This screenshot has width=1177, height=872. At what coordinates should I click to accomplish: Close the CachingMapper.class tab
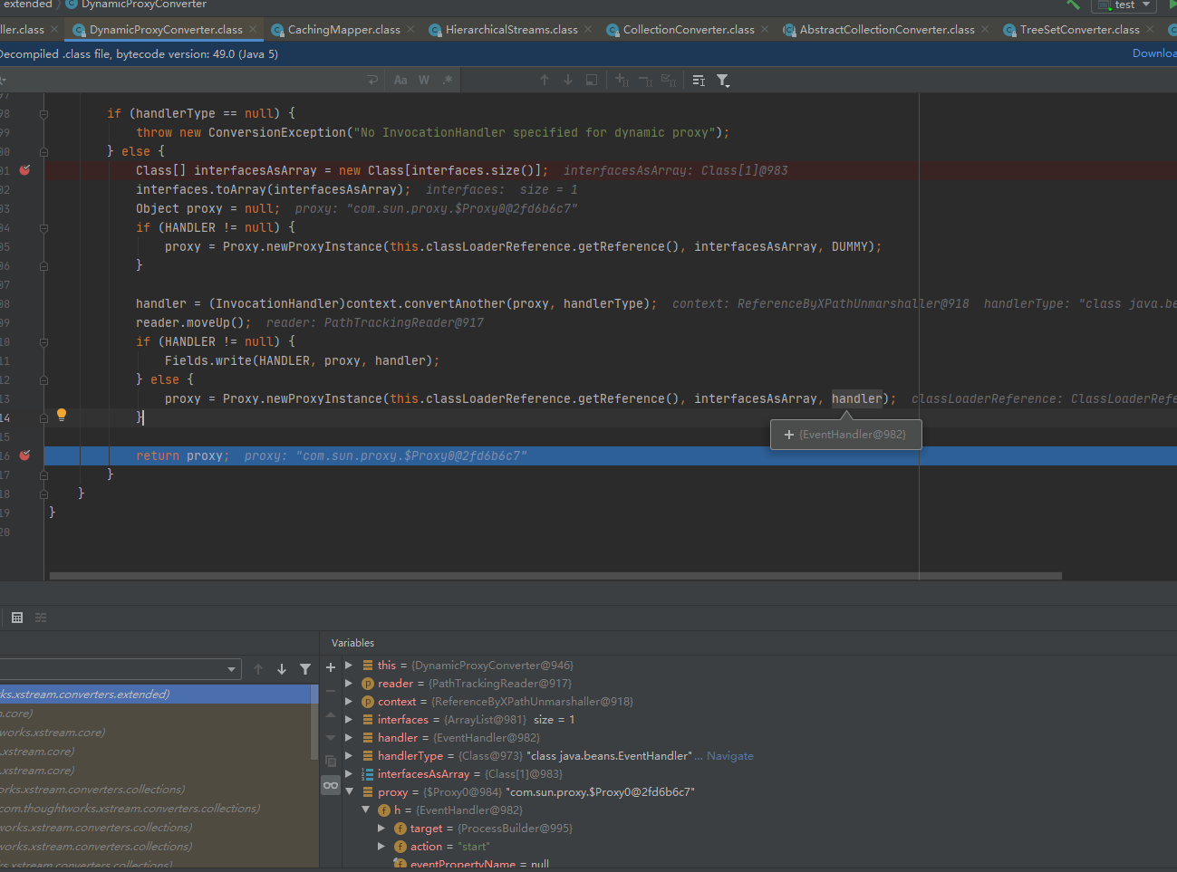[x=410, y=29]
